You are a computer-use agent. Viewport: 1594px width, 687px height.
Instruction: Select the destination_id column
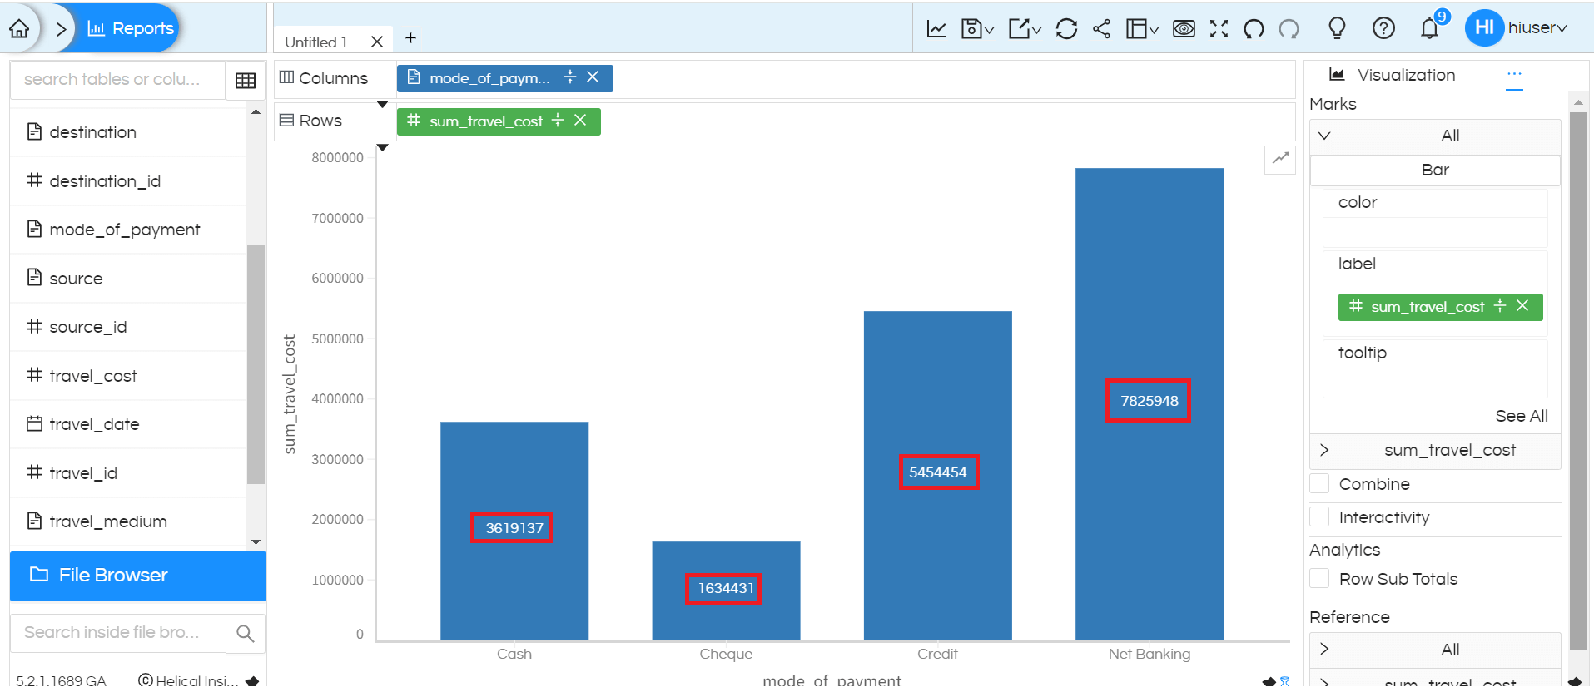point(128,181)
